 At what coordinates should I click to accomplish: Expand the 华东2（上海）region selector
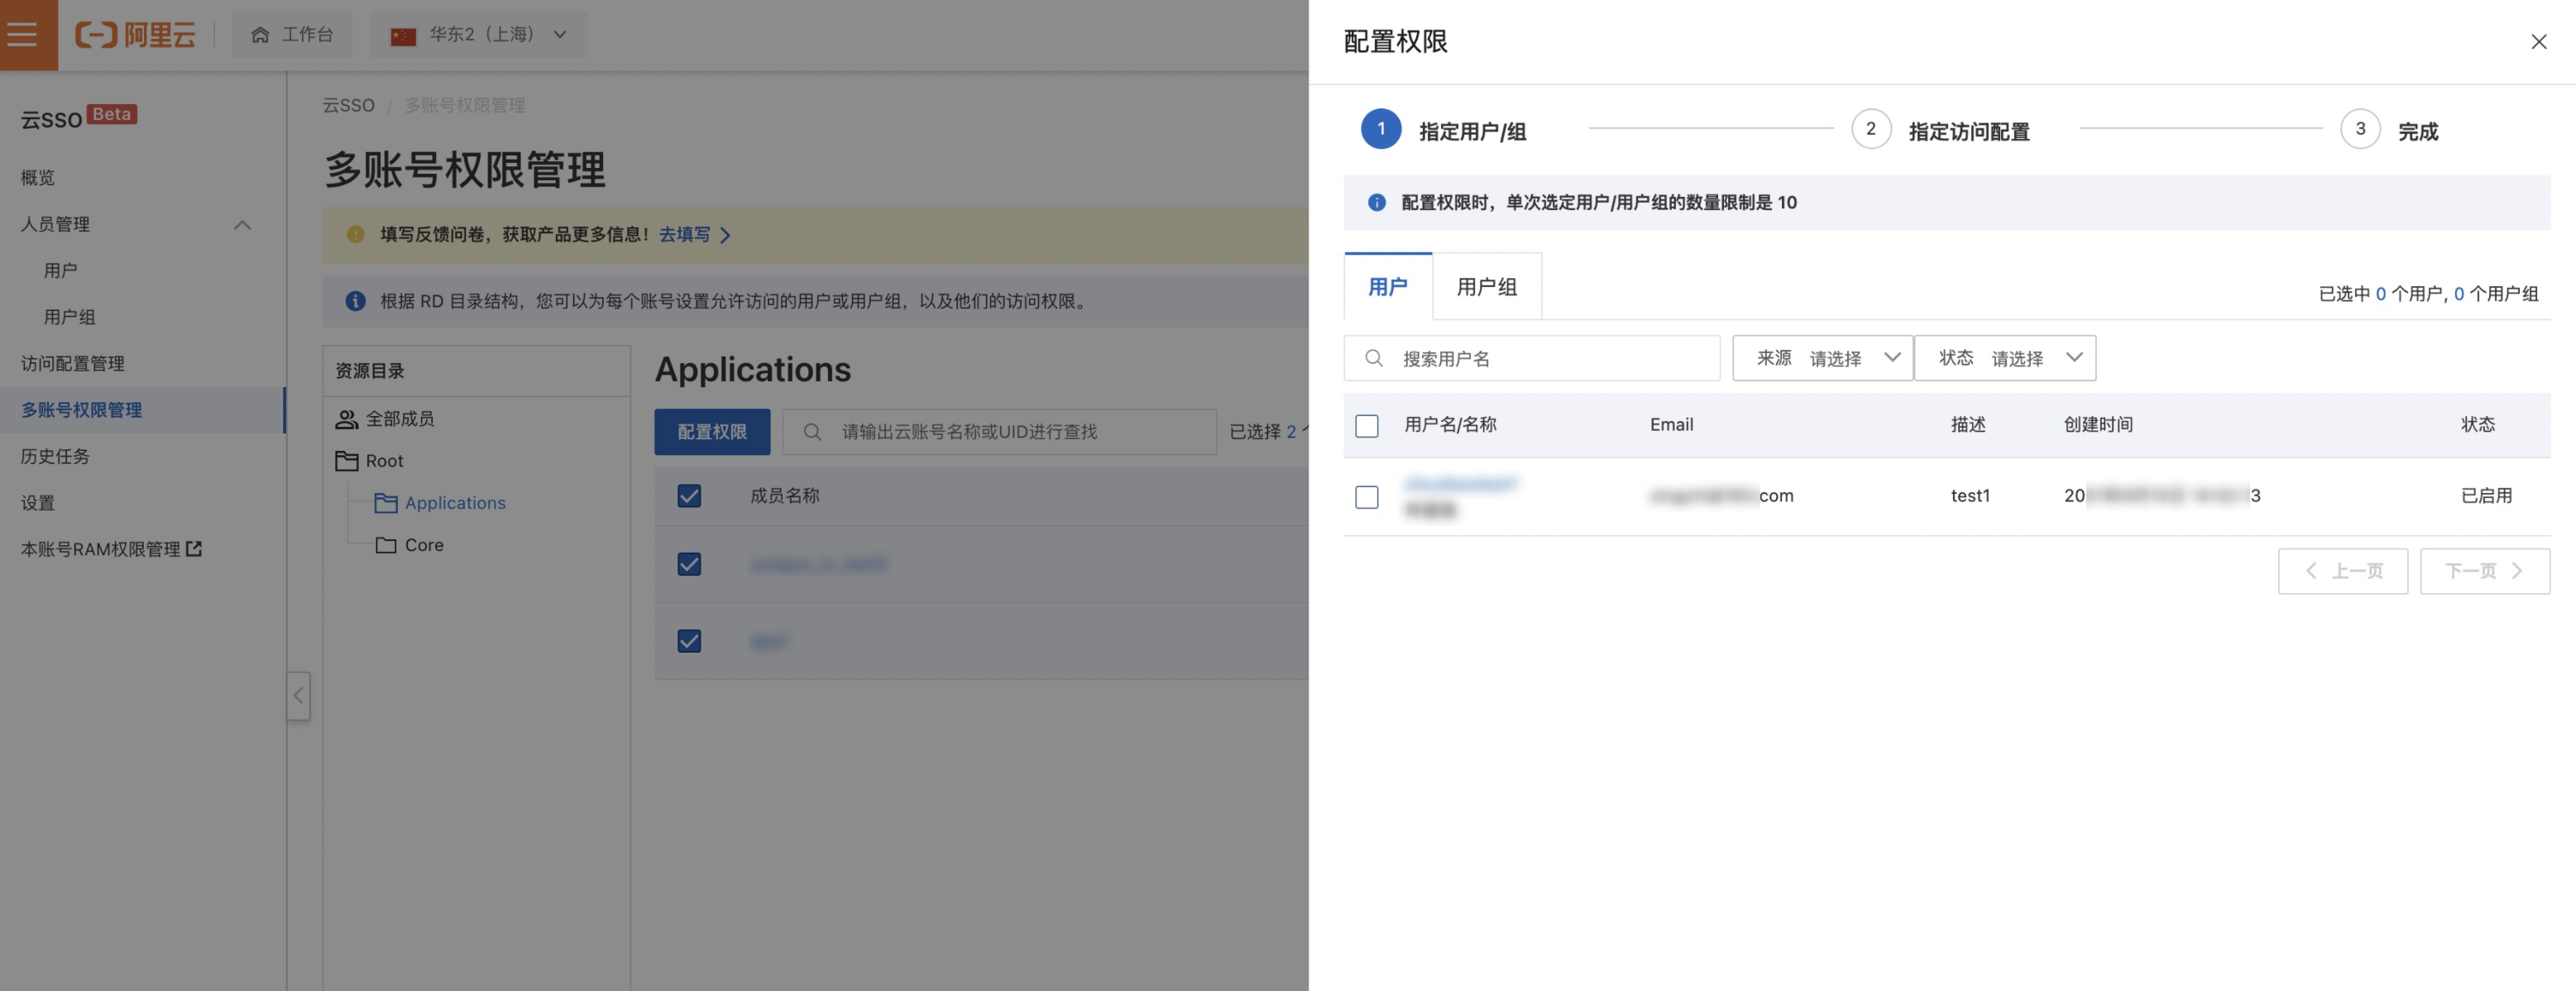pos(480,35)
